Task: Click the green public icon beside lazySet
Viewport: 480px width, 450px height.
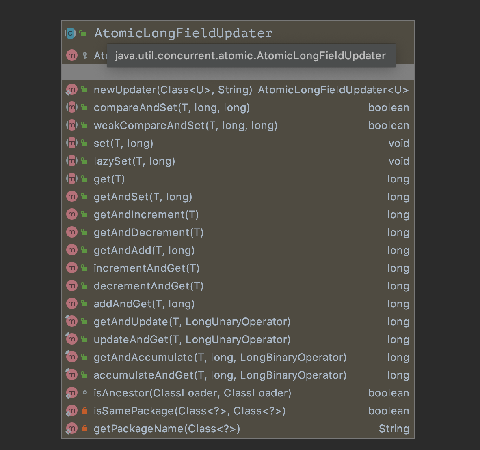Action: pos(84,161)
